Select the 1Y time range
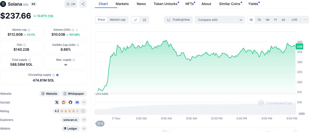The width and height of the screenshot is (309, 132). 275,20
